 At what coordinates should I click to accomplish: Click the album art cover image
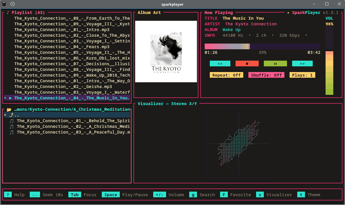tap(166, 52)
